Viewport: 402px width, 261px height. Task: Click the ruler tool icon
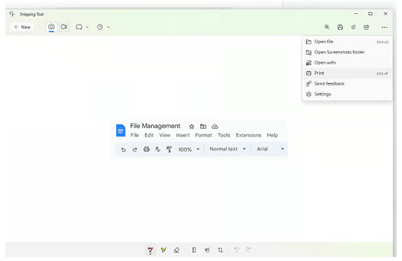pyautogui.click(x=194, y=250)
